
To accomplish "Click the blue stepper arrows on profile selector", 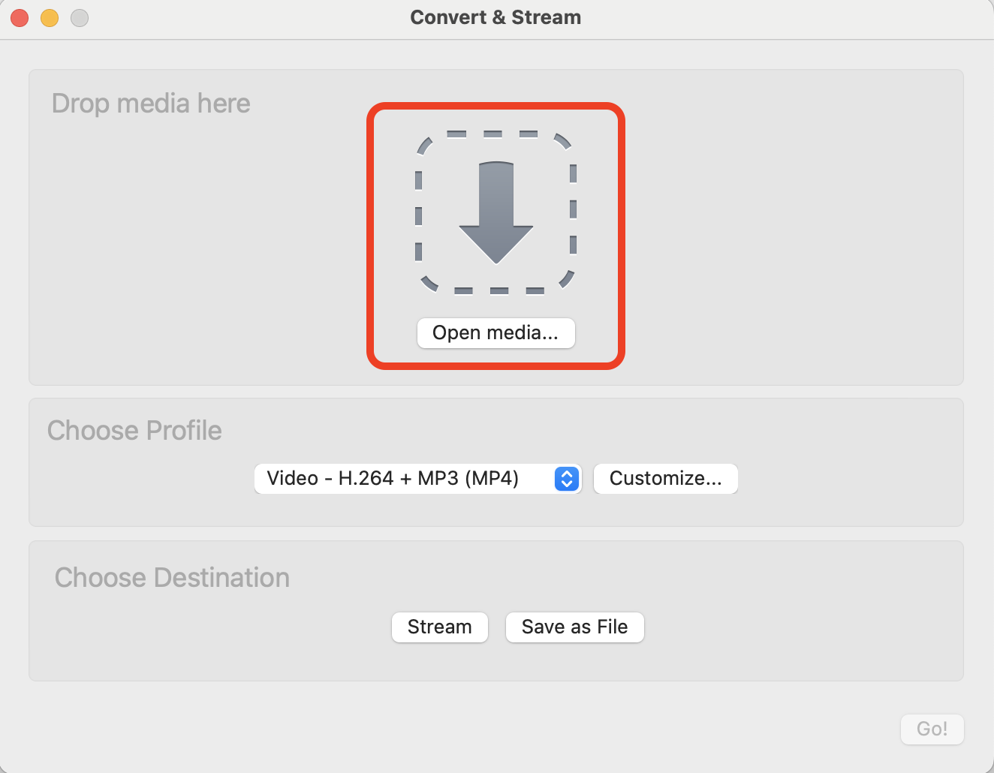I will [x=567, y=479].
